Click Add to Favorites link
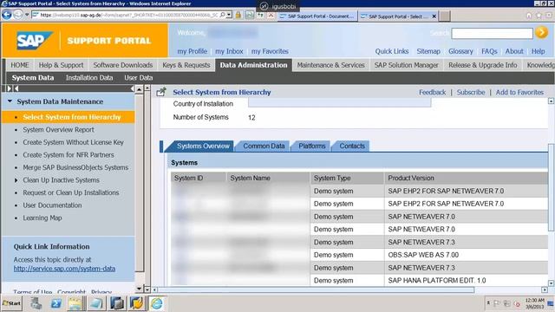 [519, 93]
